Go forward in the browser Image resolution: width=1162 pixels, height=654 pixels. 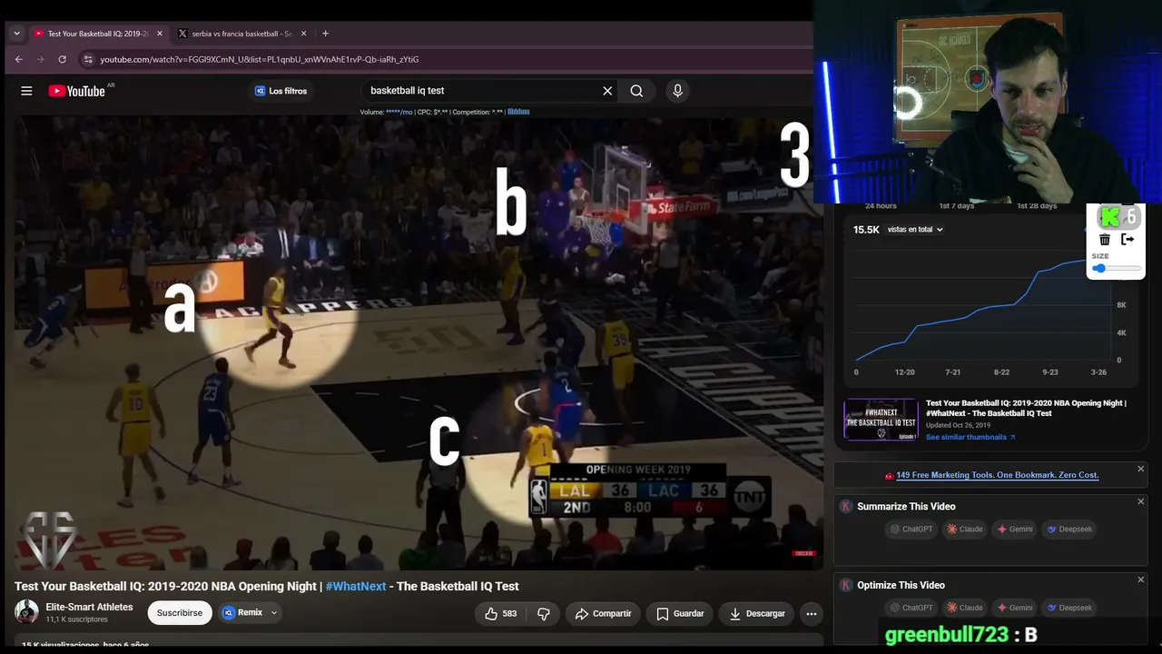pos(40,59)
